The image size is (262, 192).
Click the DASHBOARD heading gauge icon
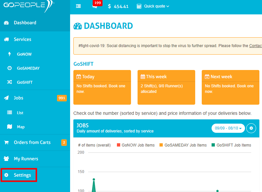(x=78, y=26)
